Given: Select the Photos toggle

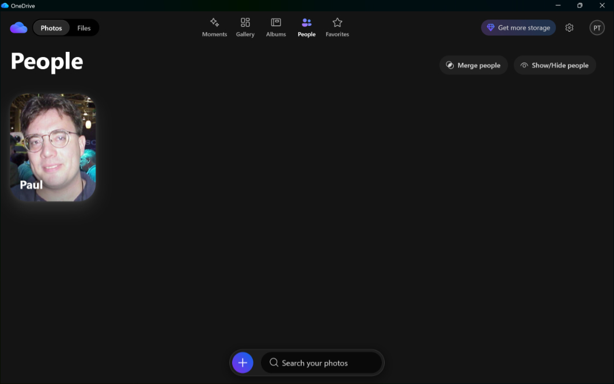Looking at the screenshot, I should point(51,27).
